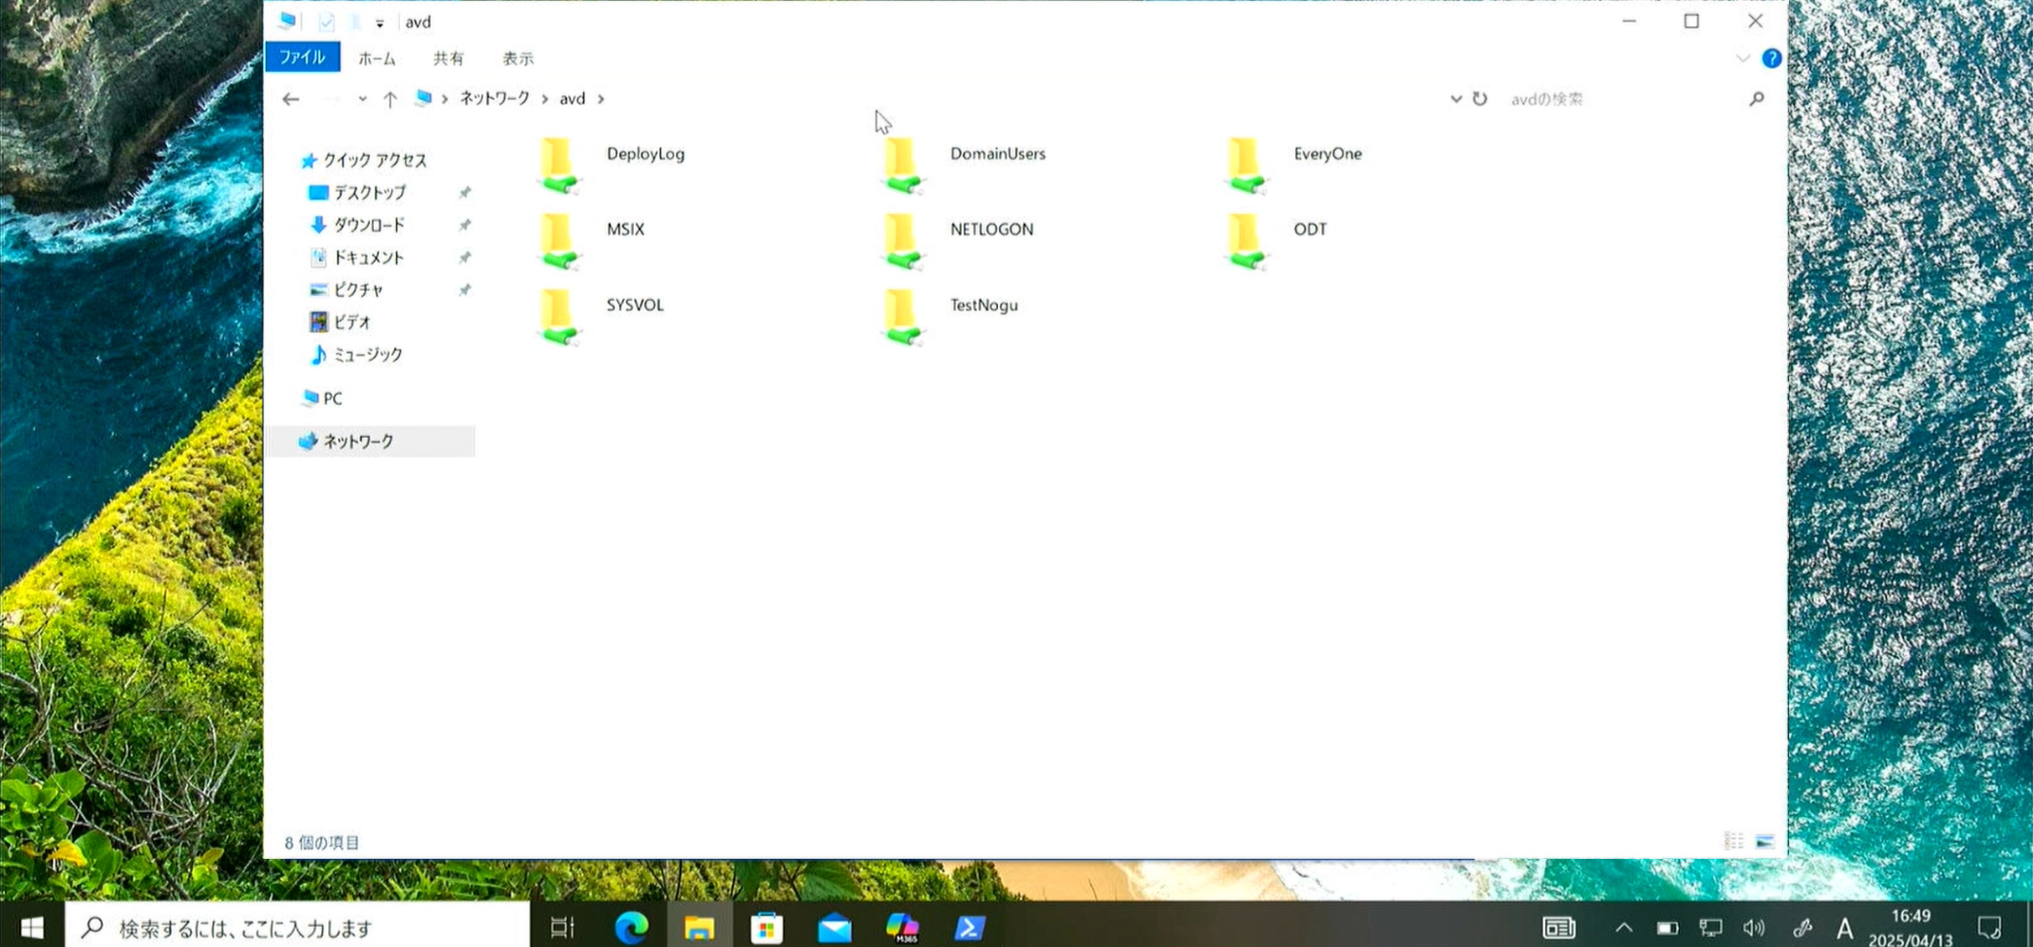Switch to details view layout

[x=1734, y=841]
